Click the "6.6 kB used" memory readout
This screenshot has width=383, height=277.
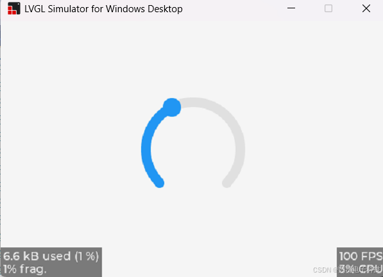click(x=37, y=256)
